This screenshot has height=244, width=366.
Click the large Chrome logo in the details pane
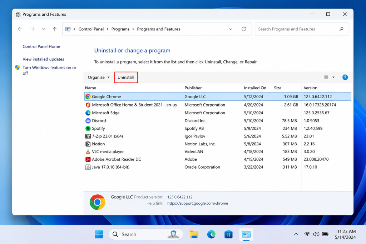pos(97,202)
